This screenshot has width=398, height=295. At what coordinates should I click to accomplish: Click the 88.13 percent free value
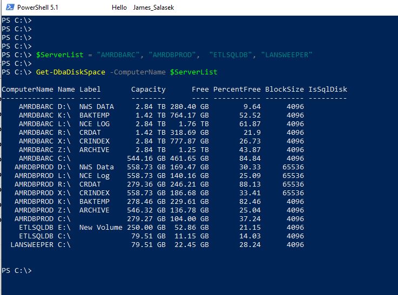[x=250, y=184]
